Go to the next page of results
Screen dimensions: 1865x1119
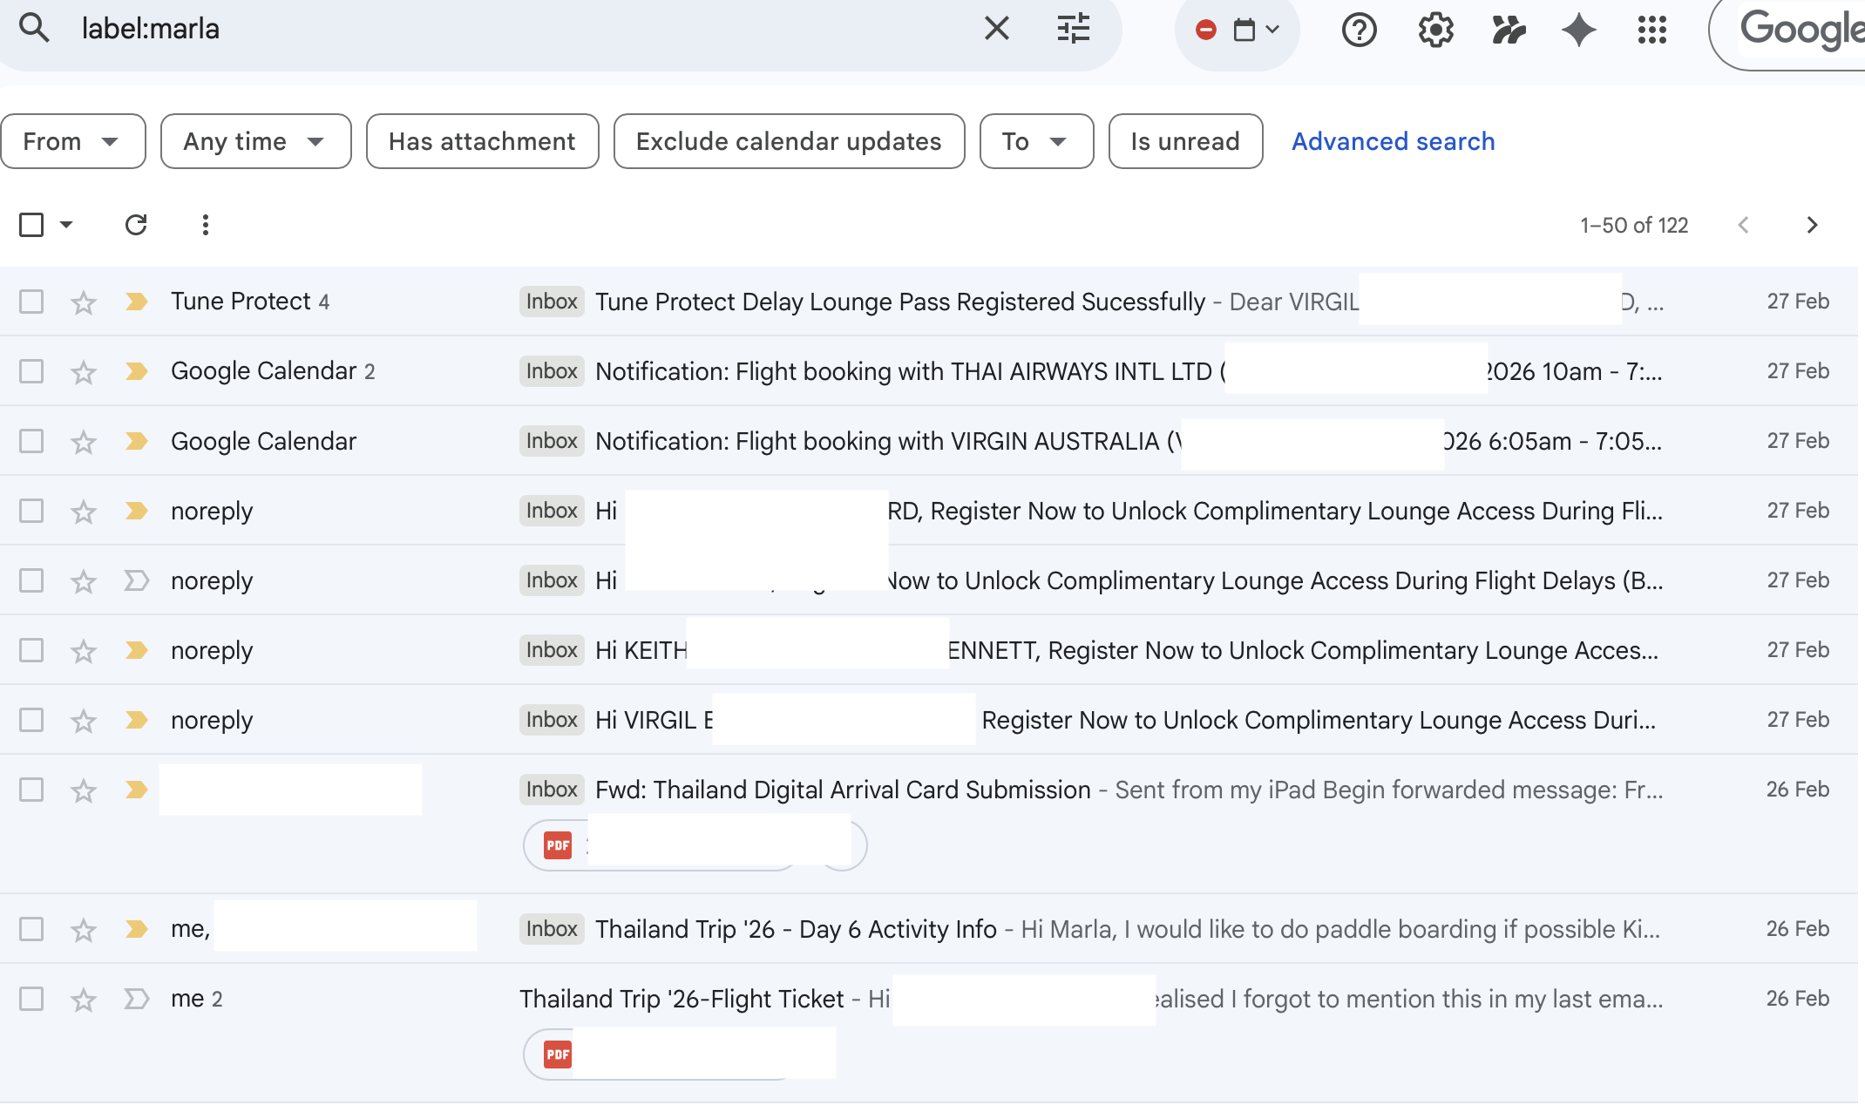pyautogui.click(x=1812, y=225)
